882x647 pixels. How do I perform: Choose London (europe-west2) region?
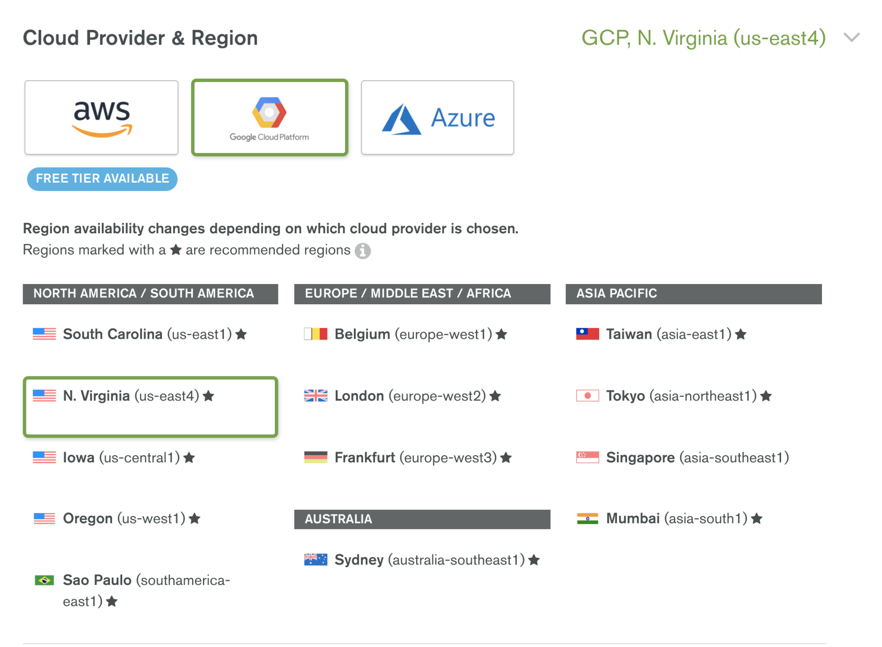410,396
